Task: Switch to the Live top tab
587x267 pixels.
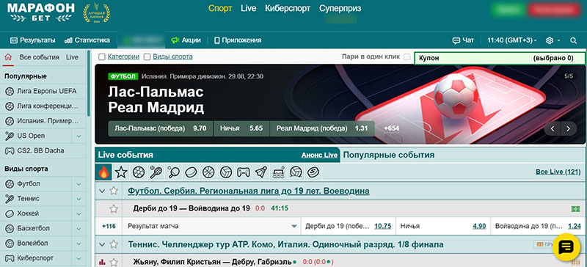Action: coord(249,9)
